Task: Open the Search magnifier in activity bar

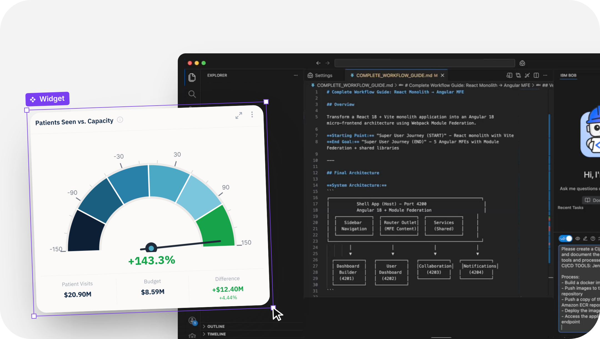Action: click(192, 94)
